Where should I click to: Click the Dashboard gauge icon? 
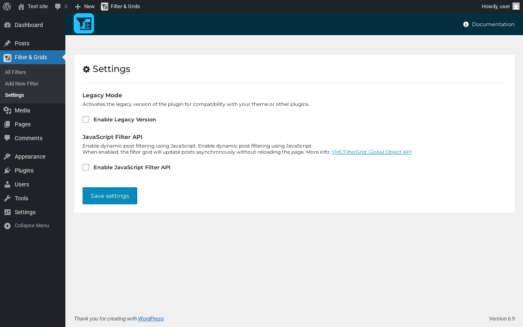click(x=7, y=25)
